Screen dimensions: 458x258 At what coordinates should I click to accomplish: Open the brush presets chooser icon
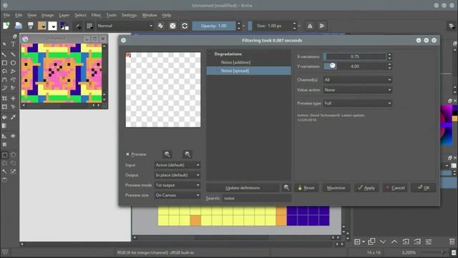(89, 26)
